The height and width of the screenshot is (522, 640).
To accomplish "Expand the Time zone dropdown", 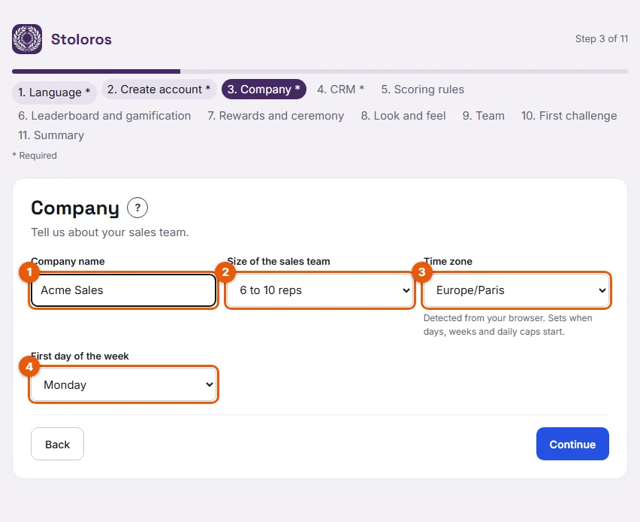I will coord(516,290).
